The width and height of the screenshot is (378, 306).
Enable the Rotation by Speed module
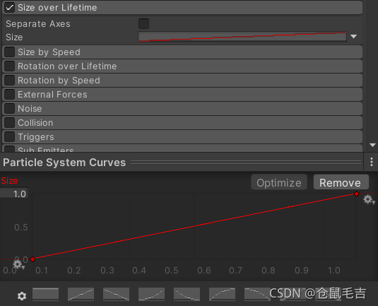(9, 81)
